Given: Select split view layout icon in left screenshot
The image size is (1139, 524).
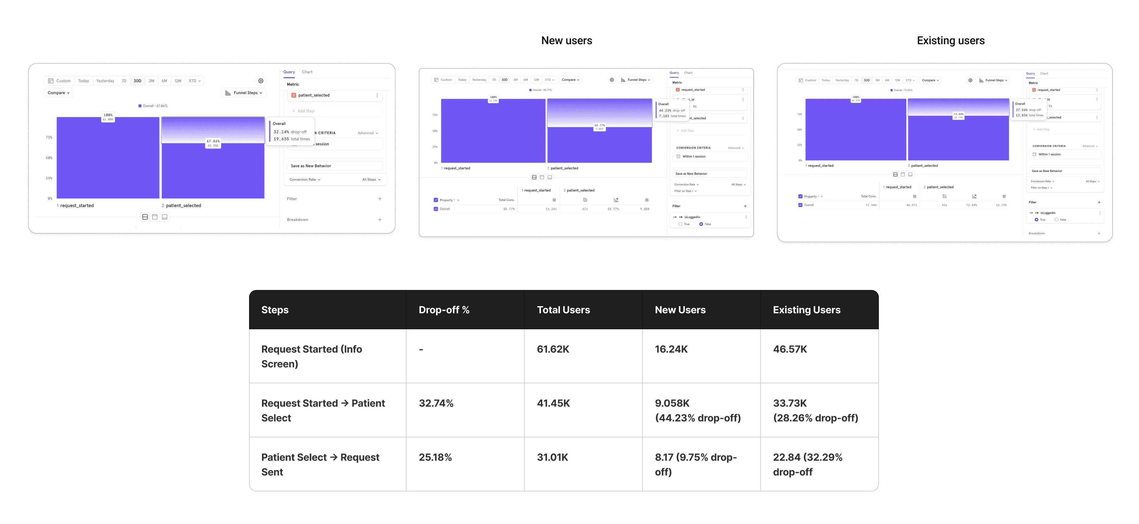Looking at the screenshot, I should coord(145,217).
